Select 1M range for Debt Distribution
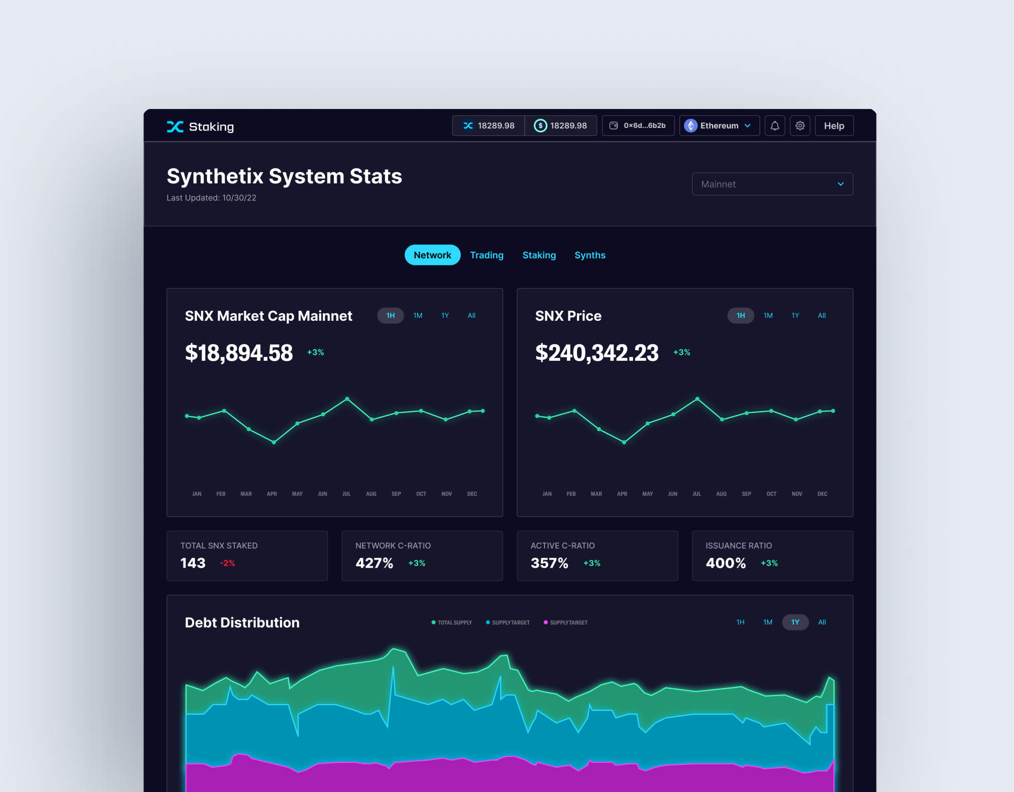This screenshot has width=1014, height=792. (768, 622)
